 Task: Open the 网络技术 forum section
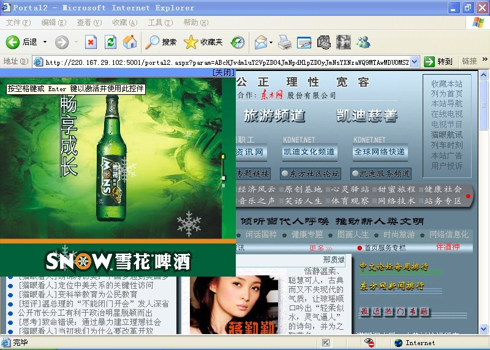(x=396, y=201)
